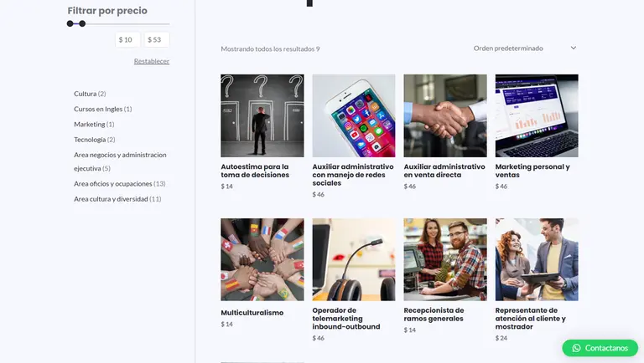The image size is (644, 363).
Task: Open Area cultura y diversidad category
Action: [x=111, y=199]
